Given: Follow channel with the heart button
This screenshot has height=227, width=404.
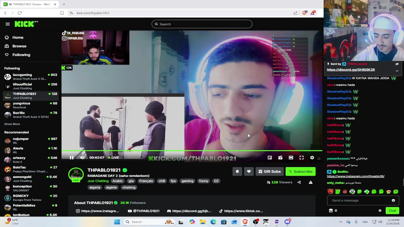Looking at the screenshot, I should [249, 172].
